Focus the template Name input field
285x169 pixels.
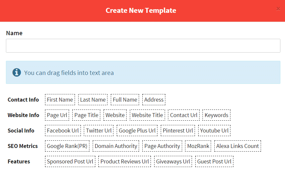tap(143, 46)
